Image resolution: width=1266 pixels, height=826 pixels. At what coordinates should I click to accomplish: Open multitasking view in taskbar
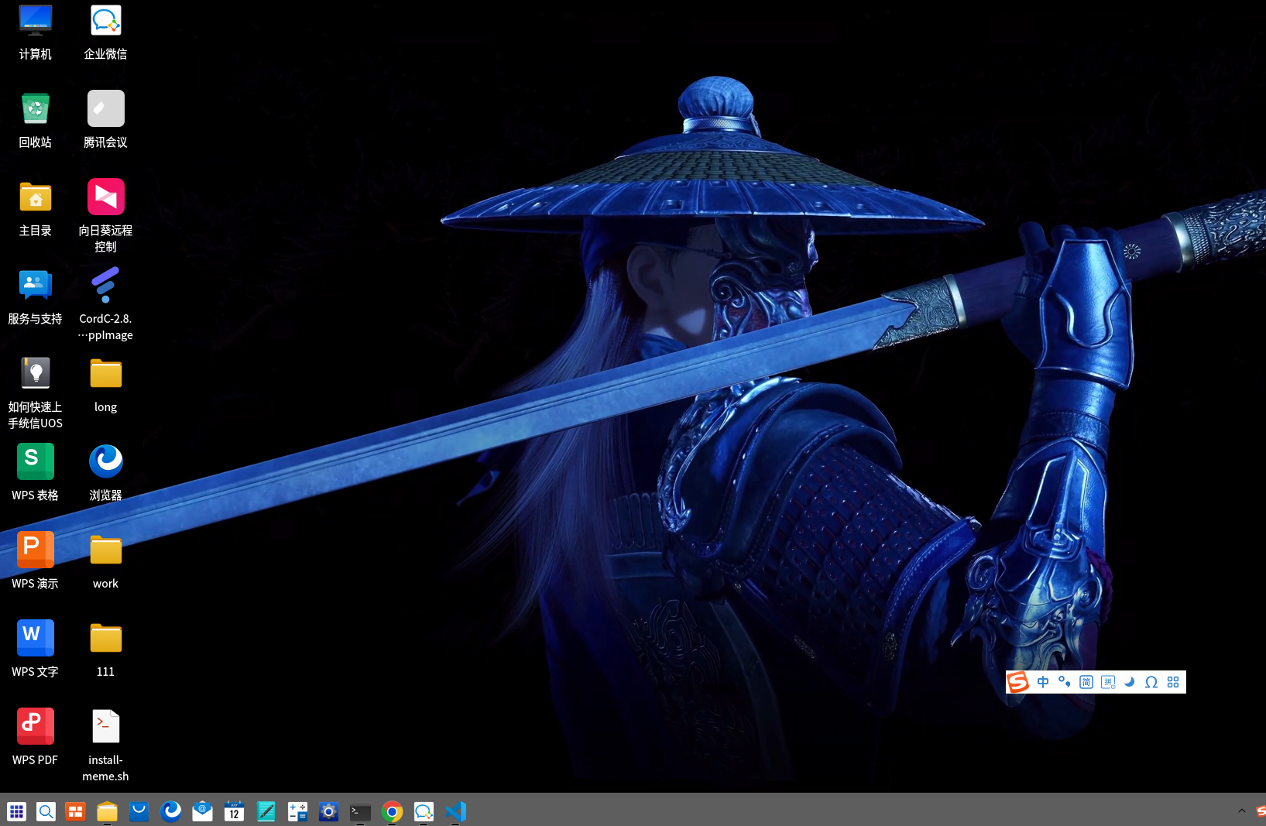[x=75, y=811]
